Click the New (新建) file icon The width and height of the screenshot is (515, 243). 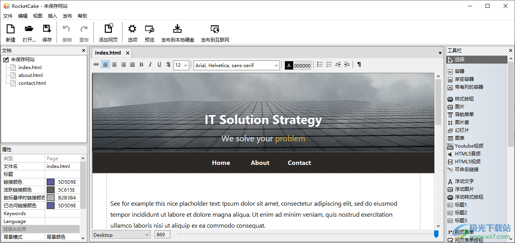(x=11, y=29)
